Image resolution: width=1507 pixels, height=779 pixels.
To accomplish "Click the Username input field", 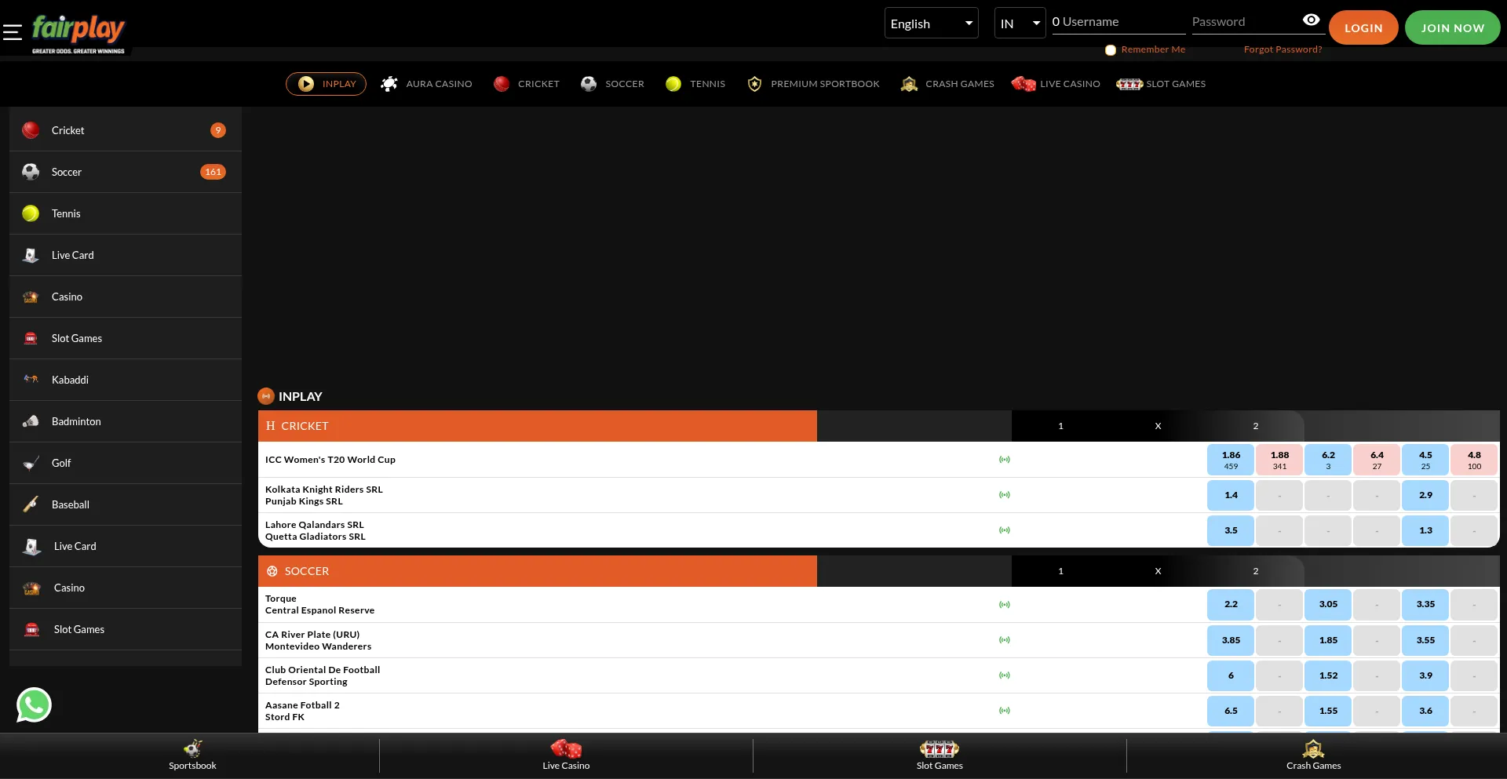I will (1119, 22).
